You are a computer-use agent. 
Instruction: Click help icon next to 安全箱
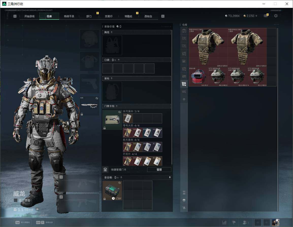click(121, 177)
